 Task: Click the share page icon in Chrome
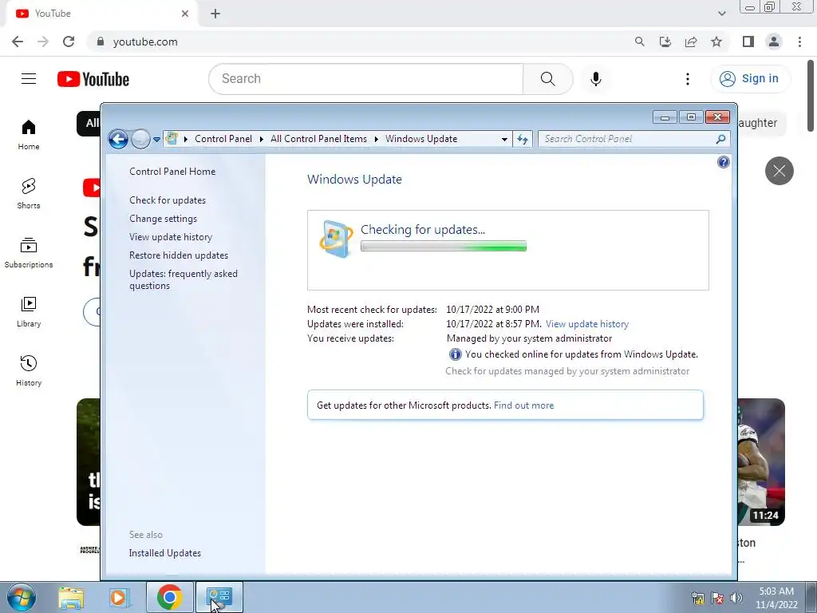click(691, 42)
